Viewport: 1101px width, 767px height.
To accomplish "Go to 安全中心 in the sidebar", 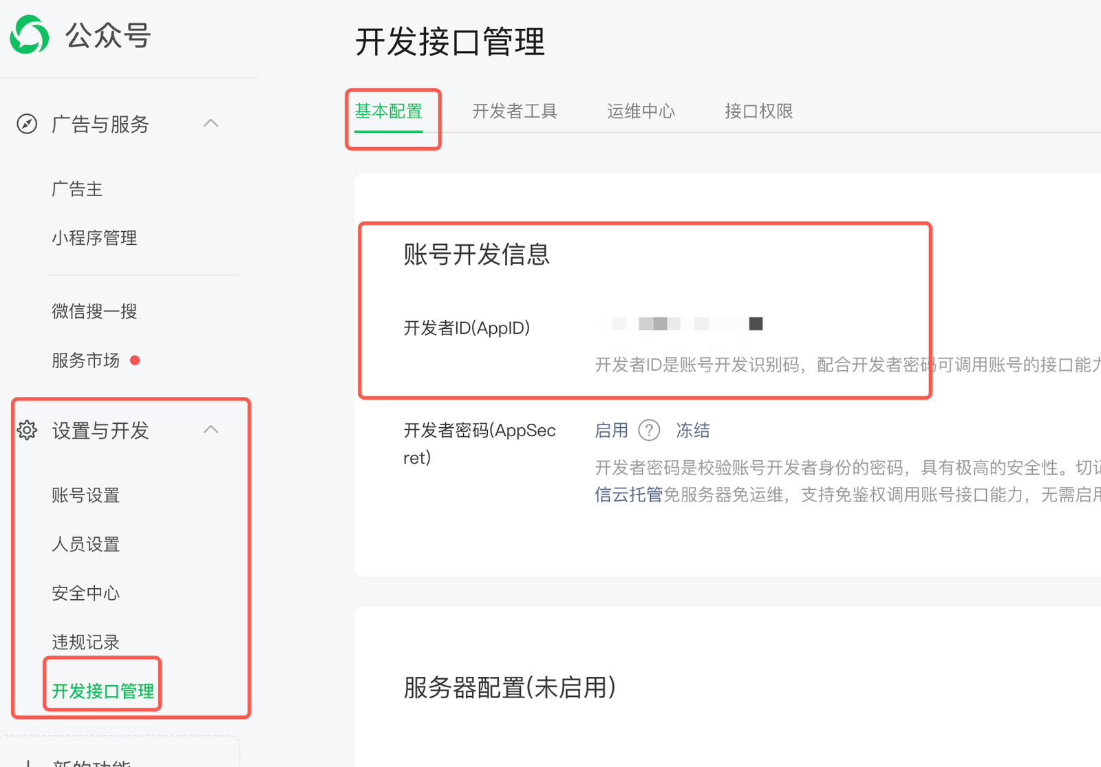I will [86, 593].
